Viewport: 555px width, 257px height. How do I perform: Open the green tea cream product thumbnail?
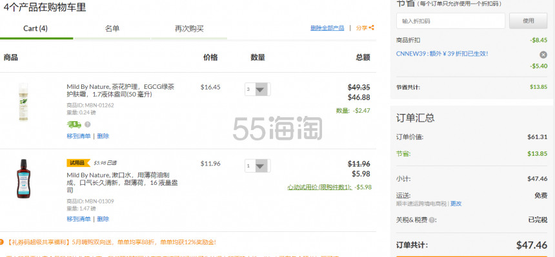tap(23, 102)
